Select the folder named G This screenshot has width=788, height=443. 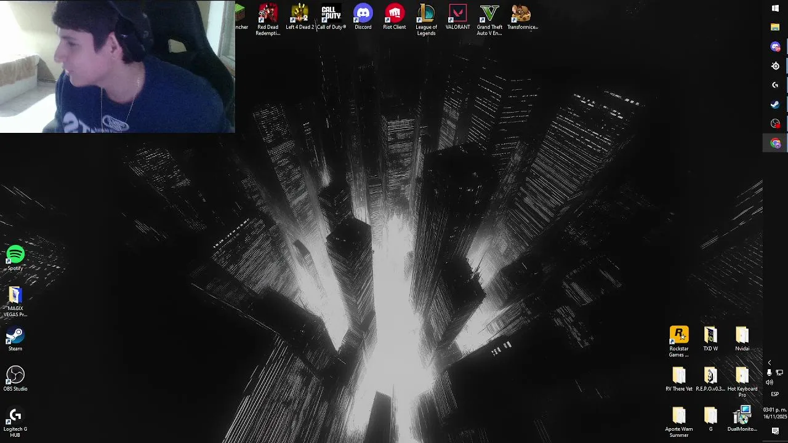[710, 419]
